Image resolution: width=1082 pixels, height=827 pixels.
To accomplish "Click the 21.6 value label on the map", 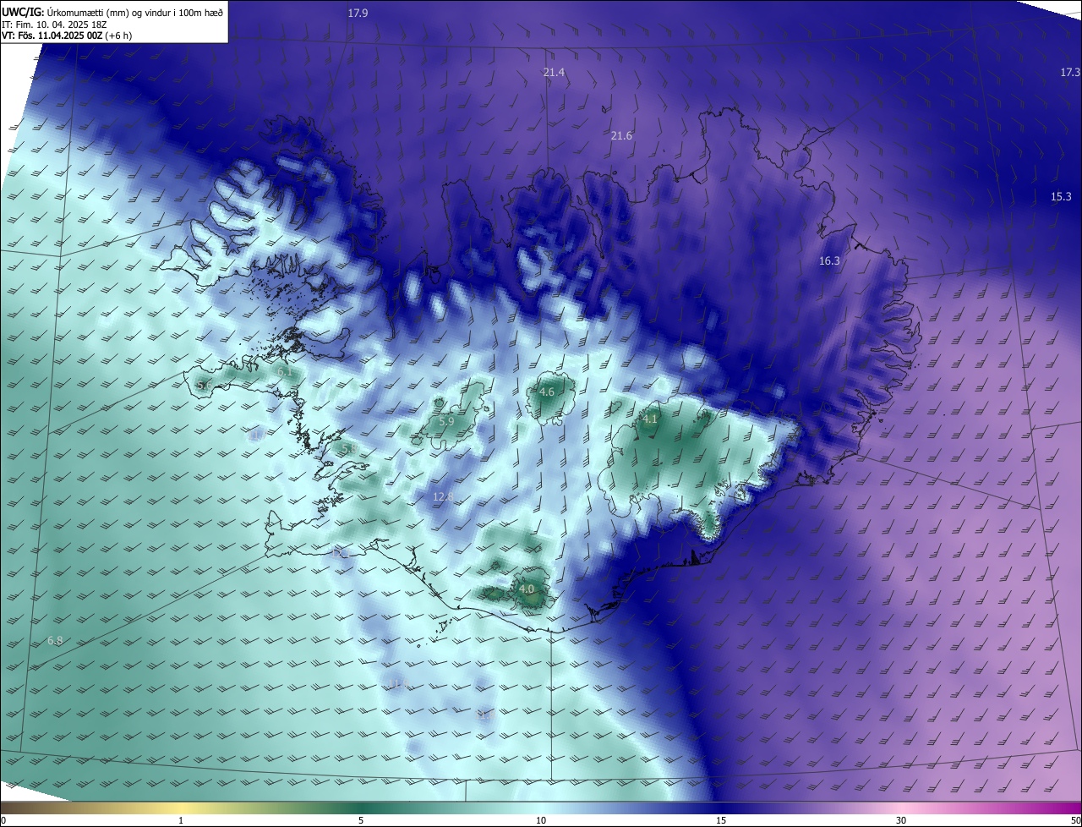I will click(621, 136).
